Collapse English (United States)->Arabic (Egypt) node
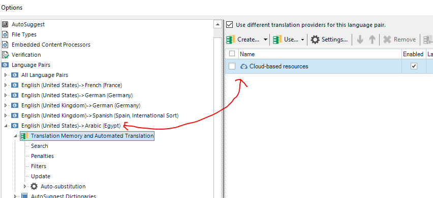The width and height of the screenshot is (433, 198). coord(6,126)
